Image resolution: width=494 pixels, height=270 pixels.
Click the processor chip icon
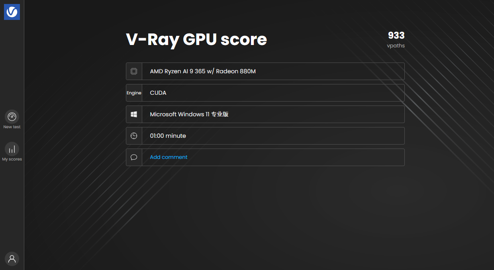pos(134,71)
